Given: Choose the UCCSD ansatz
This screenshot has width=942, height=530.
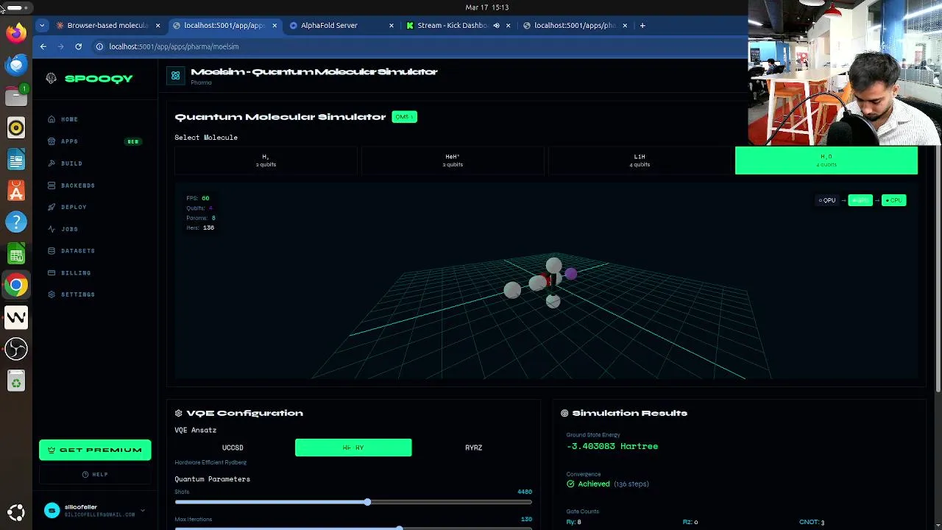Looking at the screenshot, I should (233, 448).
